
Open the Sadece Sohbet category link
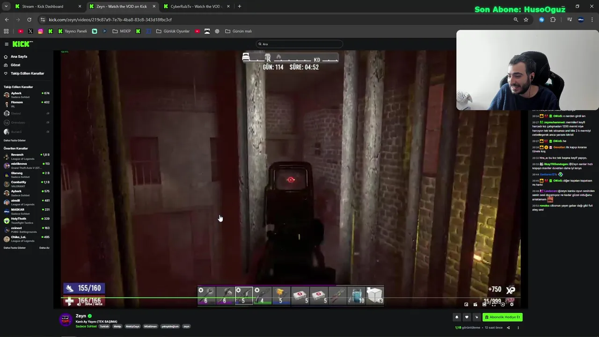coord(86,326)
